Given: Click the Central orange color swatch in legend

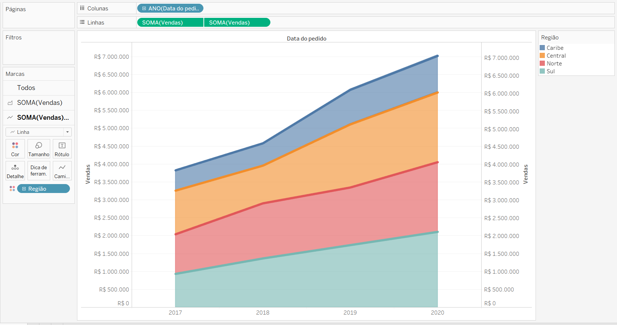Looking at the screenshot, I should (542, 55).
